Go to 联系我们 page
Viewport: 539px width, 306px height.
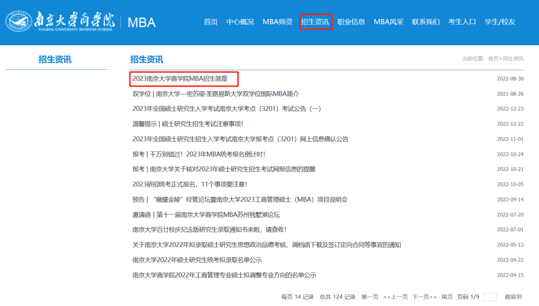tap(426, 22)
